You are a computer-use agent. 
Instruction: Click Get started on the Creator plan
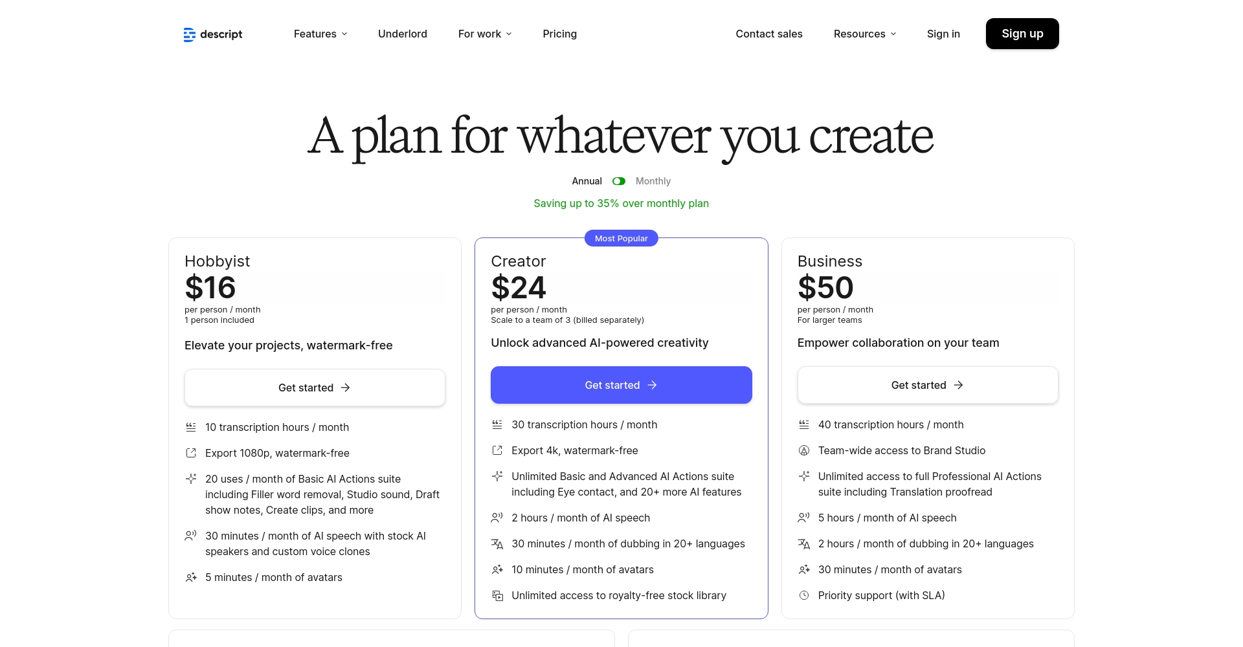pos(621,385)
